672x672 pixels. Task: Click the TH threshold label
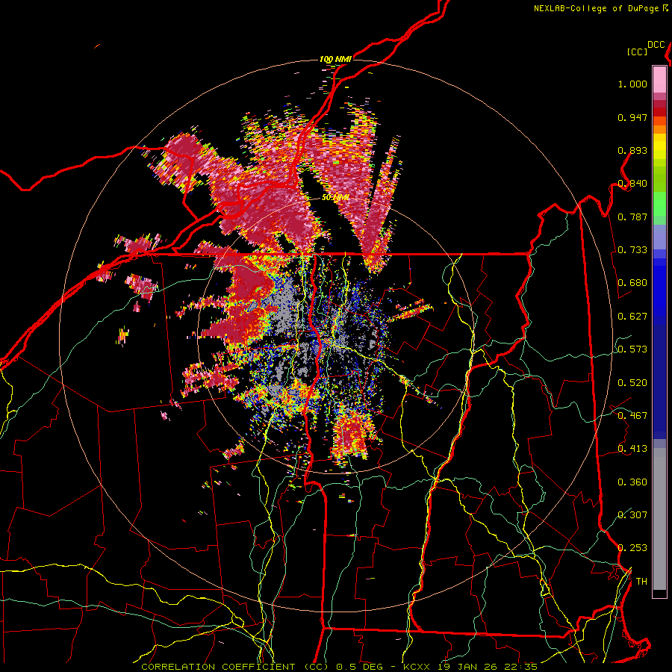pyautogui.click(x=641, y=582)
